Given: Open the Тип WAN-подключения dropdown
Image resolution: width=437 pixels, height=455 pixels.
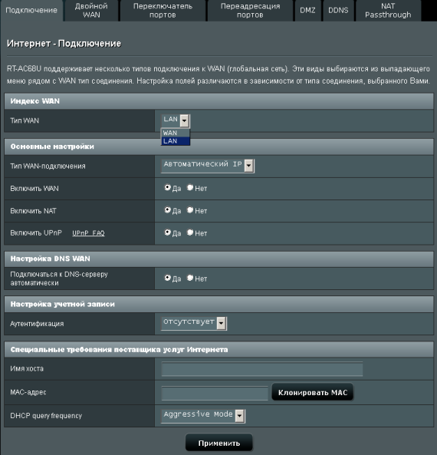Looking at the screenshot, I should (x=208, y=166).
